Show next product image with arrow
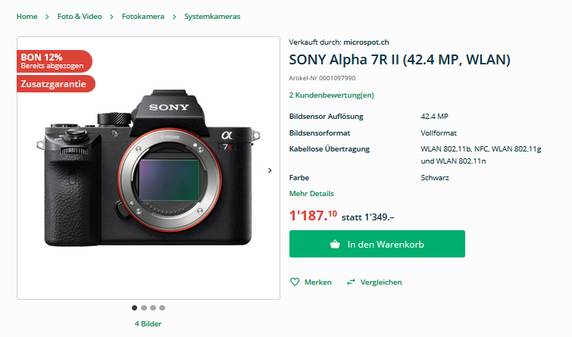The height and width of the screenshot is (337, 572). point(270,170)
